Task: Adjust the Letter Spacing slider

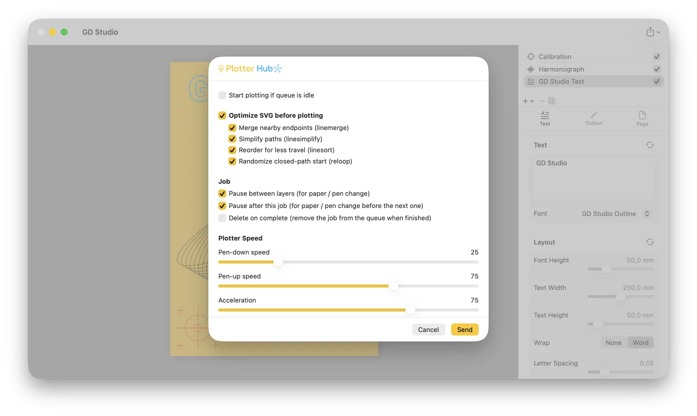Action: click(620, 372)
